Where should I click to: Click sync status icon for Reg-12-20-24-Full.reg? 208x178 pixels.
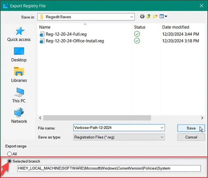[137, 34]
